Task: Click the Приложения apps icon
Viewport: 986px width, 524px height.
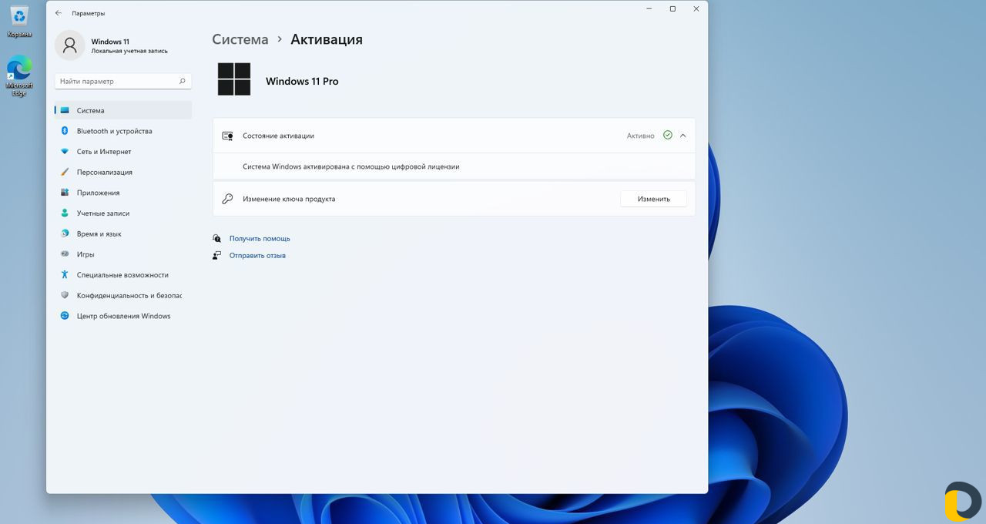Action: coord(65,193)
